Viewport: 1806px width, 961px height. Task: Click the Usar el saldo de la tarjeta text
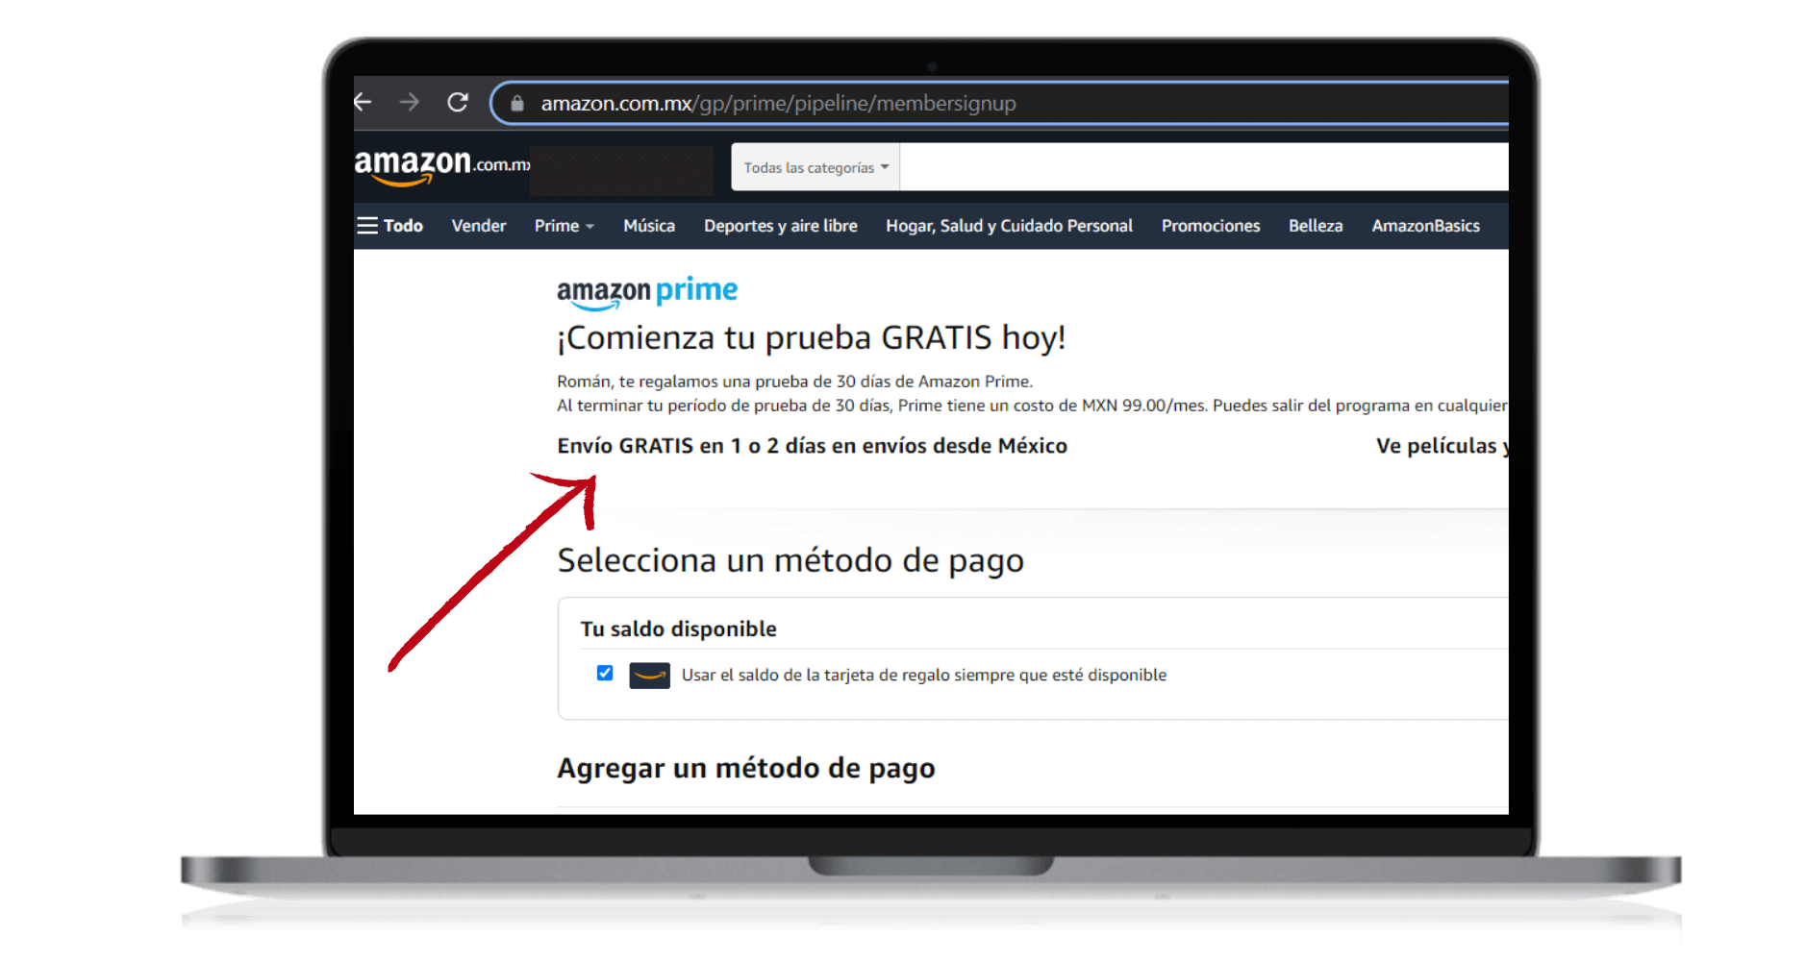[x=924, y=676]
